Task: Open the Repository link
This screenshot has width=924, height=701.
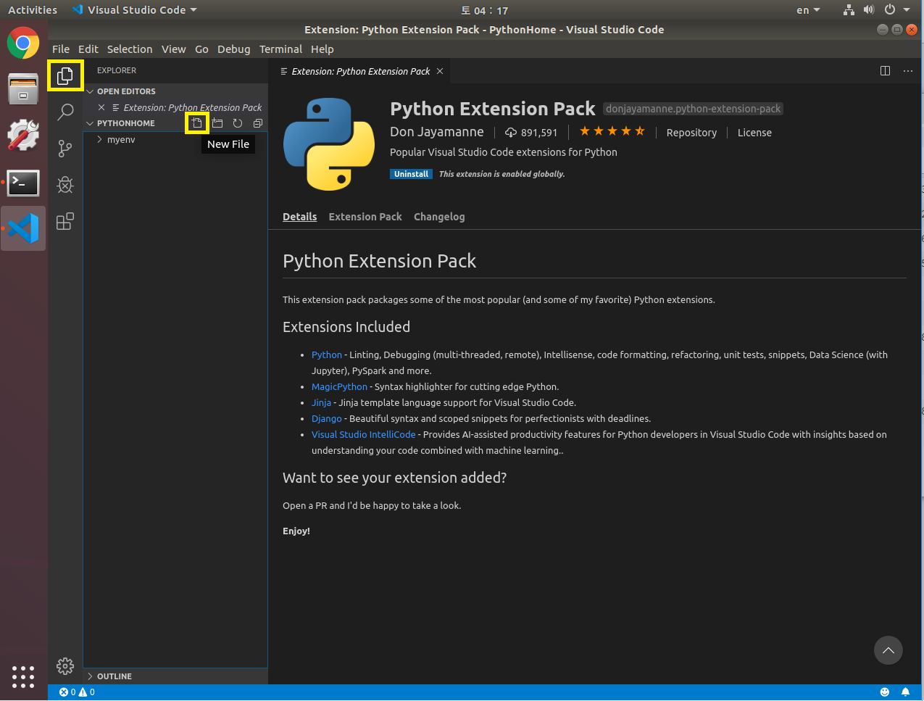Action: tap(691, 133)
